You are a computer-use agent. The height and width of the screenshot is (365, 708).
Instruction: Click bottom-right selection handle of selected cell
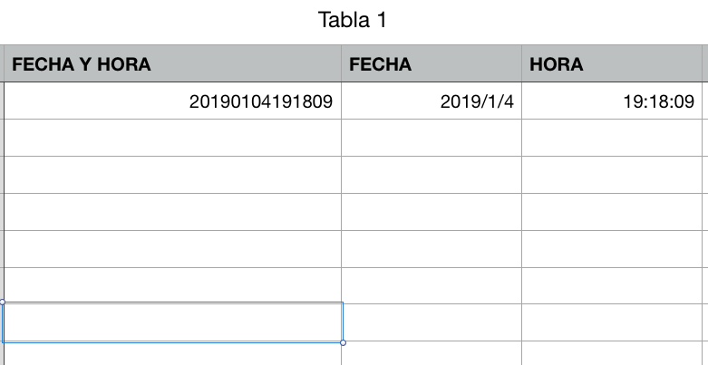click(x=343, y=342)
